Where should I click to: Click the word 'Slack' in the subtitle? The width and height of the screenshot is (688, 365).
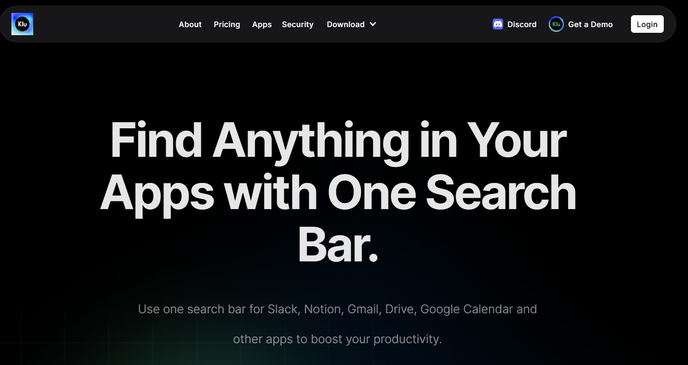tap(283, 309)
